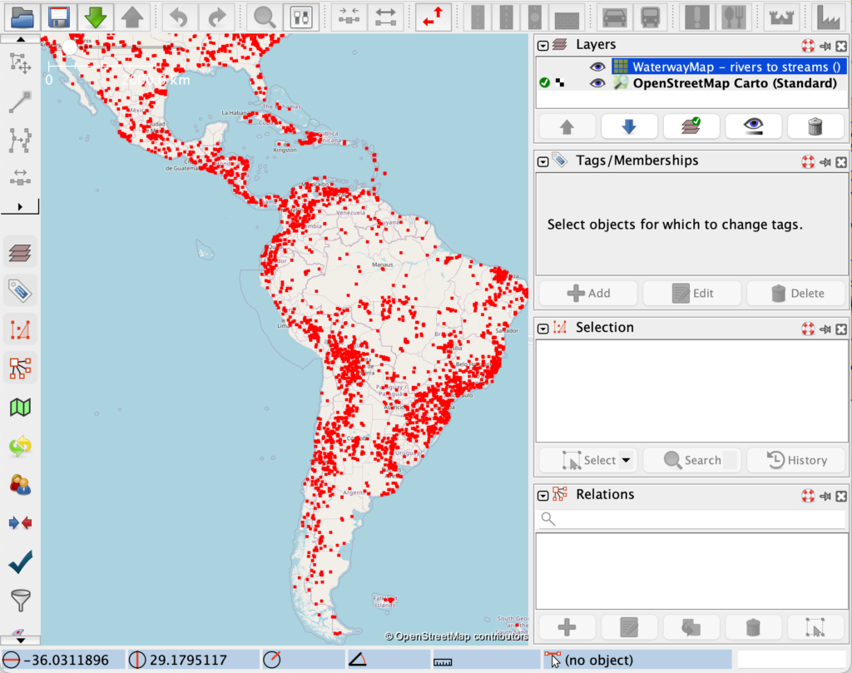Collapse the Layers panel with its triangle
This screenshot has width=852, height=673.
click(x=543, y=46)
